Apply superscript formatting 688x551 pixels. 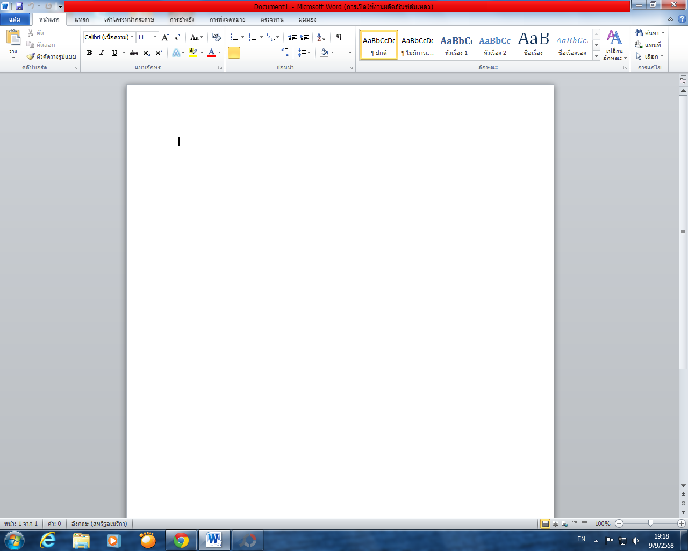click(x=159, y=53)
